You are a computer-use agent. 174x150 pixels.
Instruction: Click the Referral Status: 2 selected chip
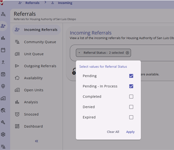[x=104, y=53]
